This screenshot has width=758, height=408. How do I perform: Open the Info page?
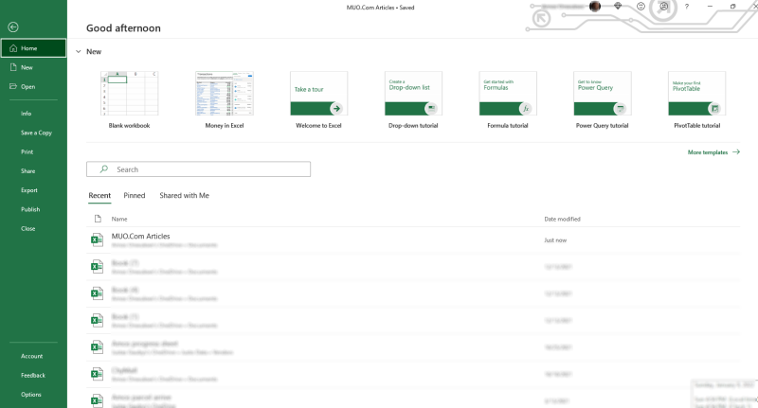pyautogui.click(x=27, y=114)
